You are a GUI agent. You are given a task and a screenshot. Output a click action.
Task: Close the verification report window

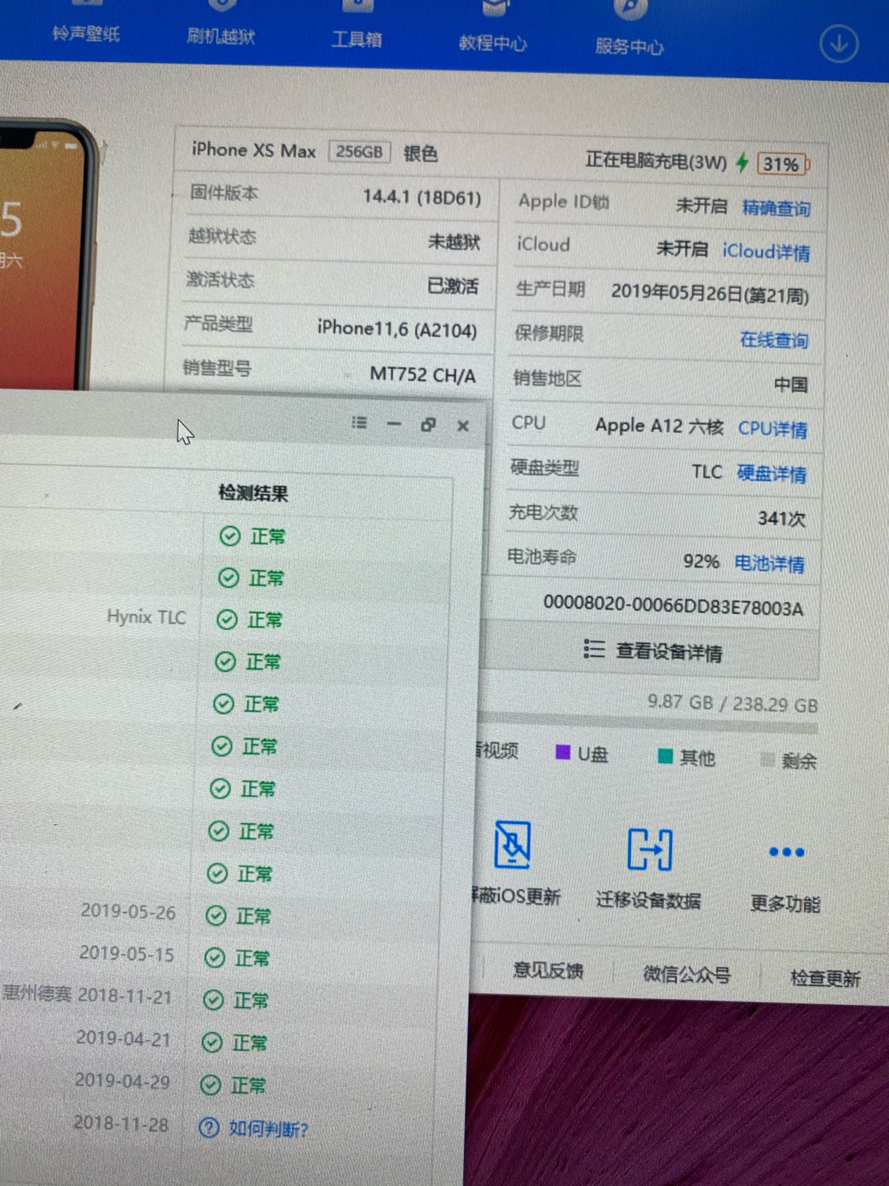463,426
